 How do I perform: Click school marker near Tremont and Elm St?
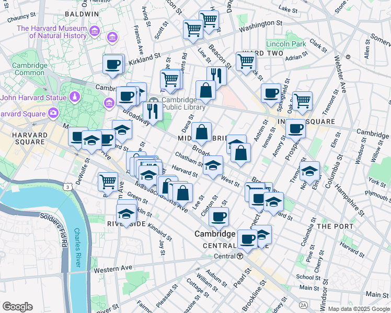309,173
